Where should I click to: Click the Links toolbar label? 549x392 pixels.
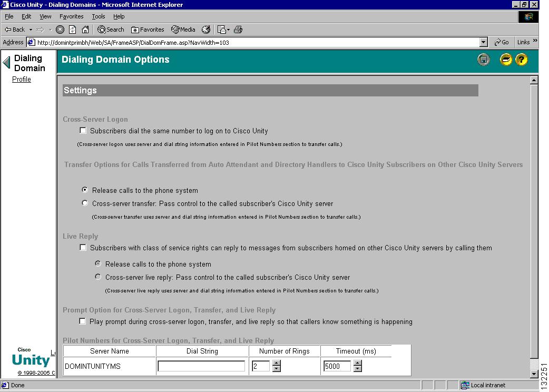[x=523, y=42]
